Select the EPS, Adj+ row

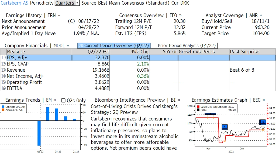point(138,58)
